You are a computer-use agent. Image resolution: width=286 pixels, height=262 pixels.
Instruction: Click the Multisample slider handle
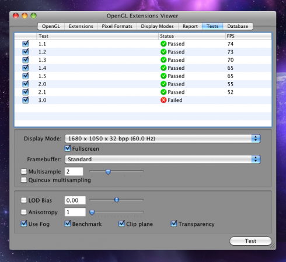[x=108, y=172]
